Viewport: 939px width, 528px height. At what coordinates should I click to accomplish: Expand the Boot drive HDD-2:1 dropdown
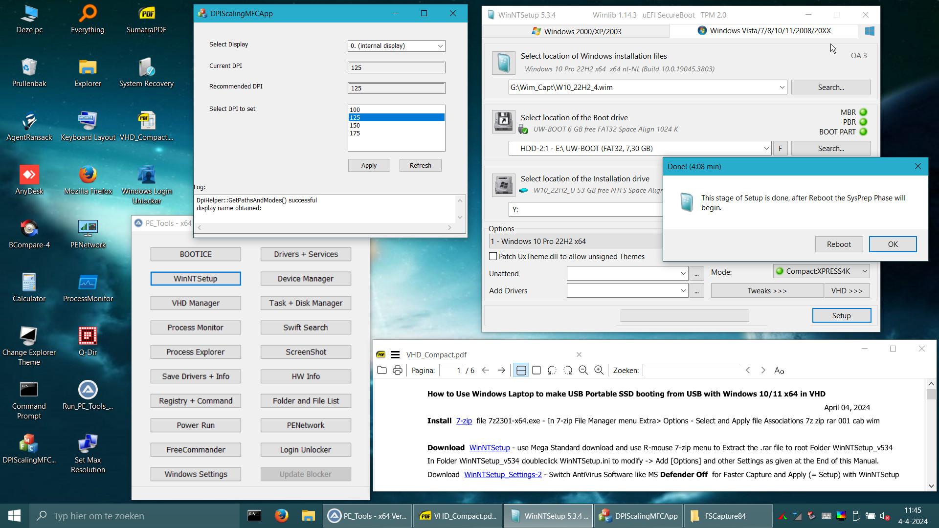[766, 149]
